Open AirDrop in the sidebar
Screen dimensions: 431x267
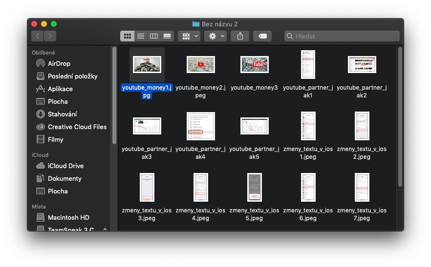[59, 63]
